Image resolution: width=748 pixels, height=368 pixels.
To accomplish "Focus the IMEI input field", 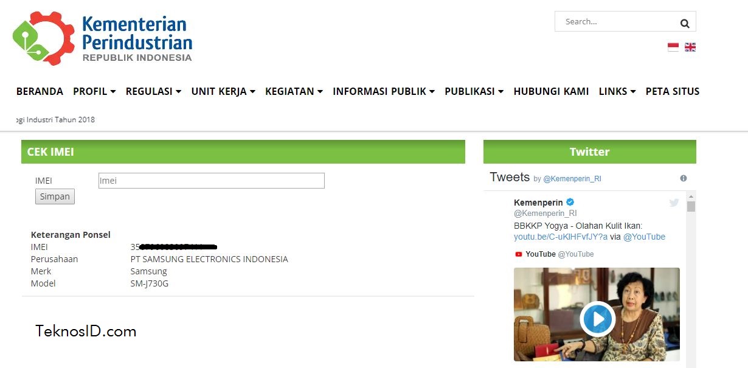I will click(212, 181).
